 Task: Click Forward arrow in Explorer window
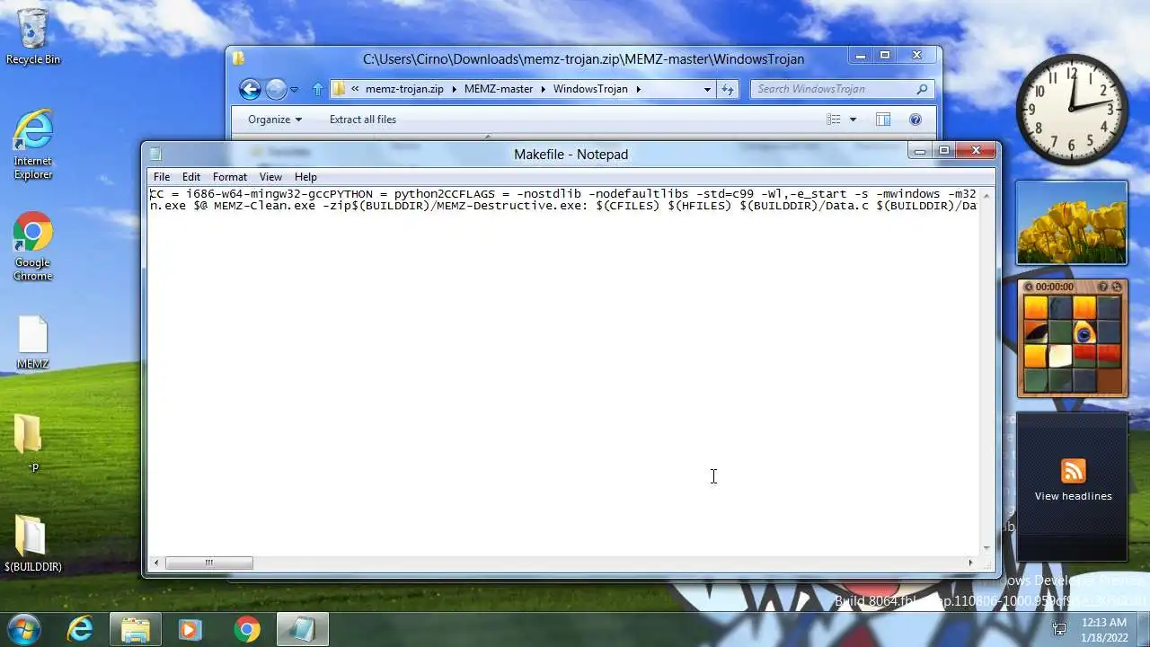click(276, 89)
